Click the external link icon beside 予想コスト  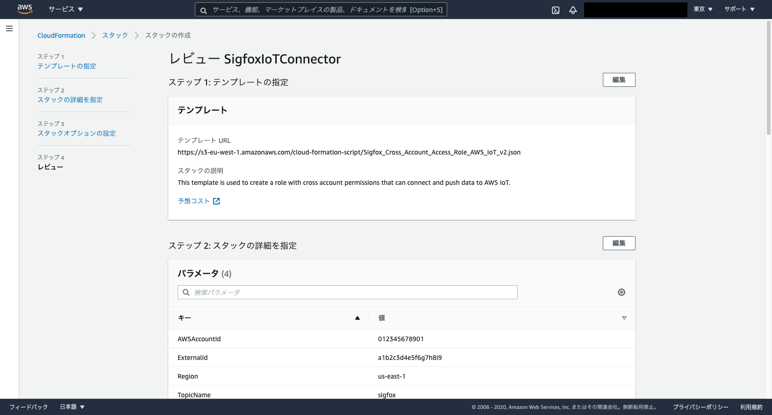216,201
